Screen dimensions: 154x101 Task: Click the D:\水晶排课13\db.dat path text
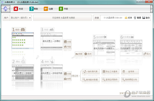[113, 18]
